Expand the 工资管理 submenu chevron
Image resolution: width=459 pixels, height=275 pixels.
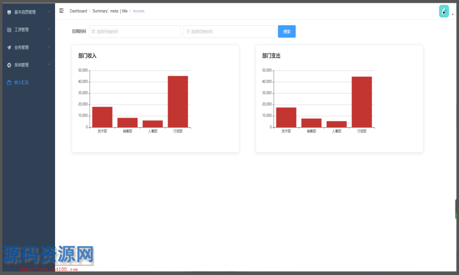pos(49,29)
